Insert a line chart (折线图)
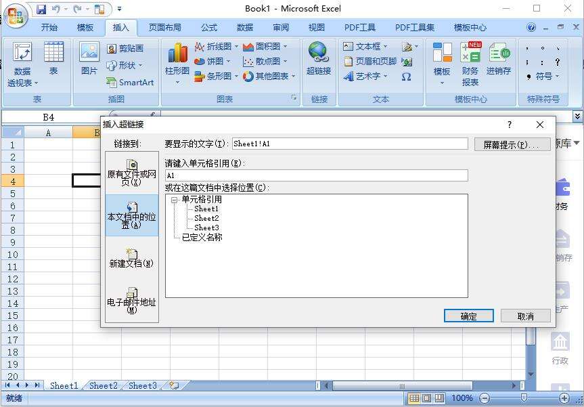The height and width of the screenshot is (407, 584). coord(216,47)
